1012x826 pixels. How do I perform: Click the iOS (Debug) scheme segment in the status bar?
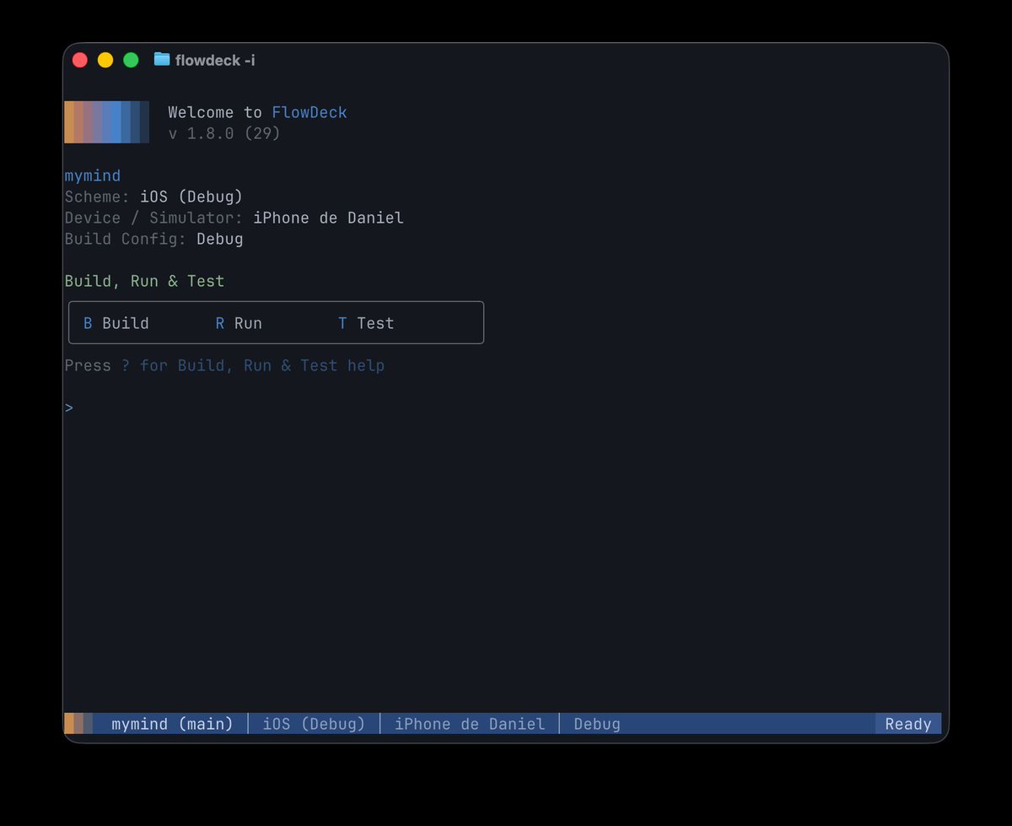tap(313, 724)
